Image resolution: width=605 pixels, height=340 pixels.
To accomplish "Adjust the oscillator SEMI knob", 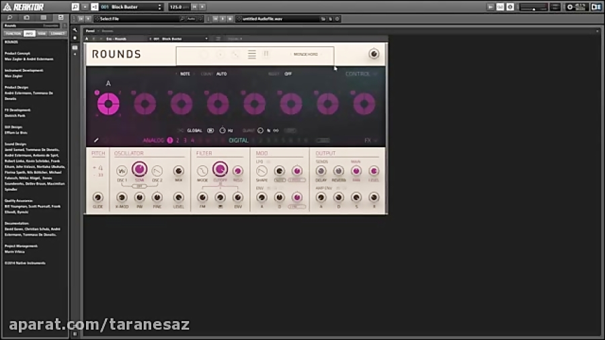I will click(x=139, y=169).
